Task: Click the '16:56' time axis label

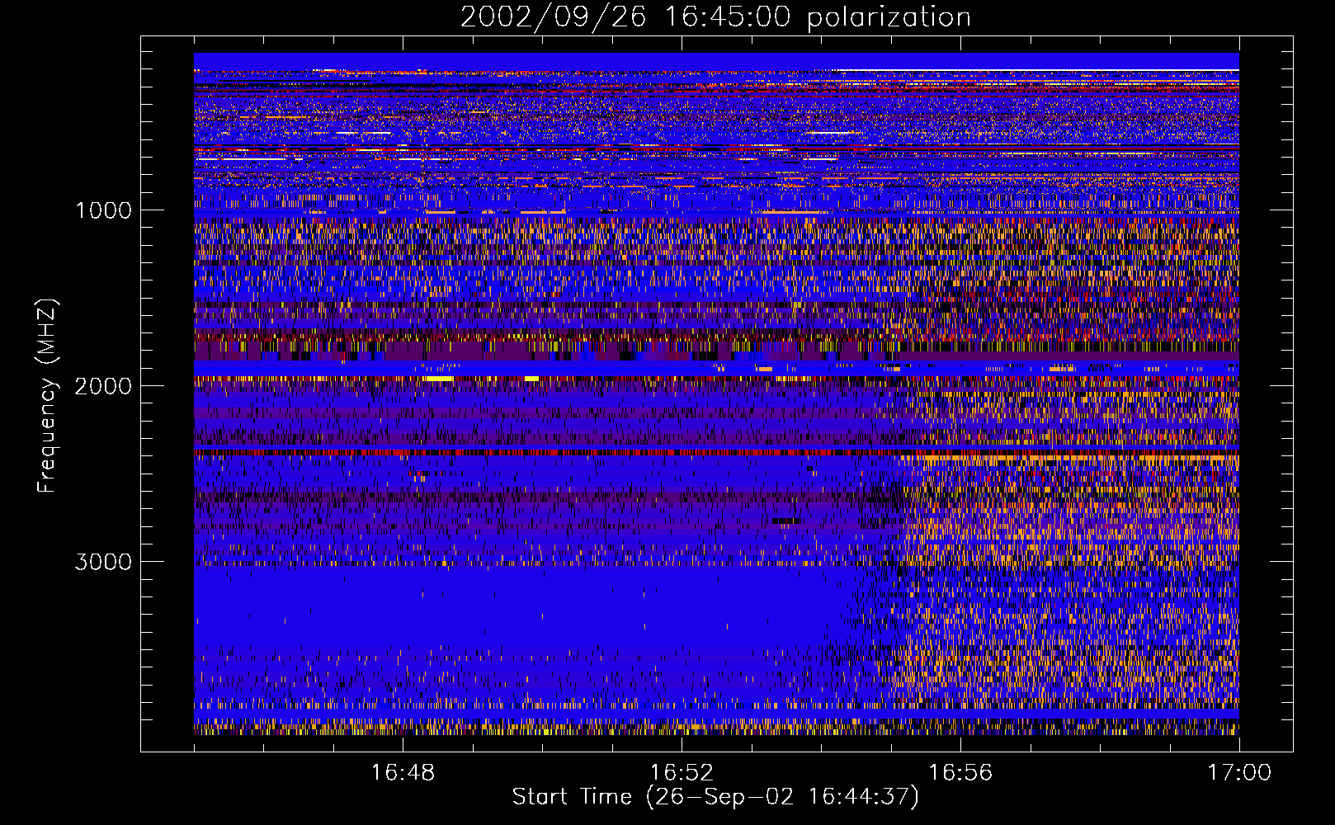Action: 960,773
